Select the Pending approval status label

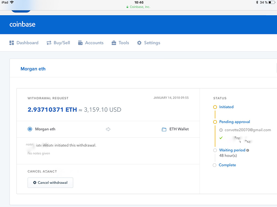[234, 122]
